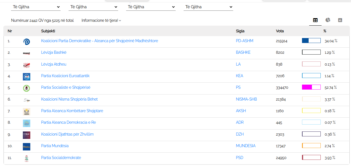The image size is (351, 167).
Task: Expand Informacione të tjera section
Action: pyautogui.click(x=101, y=20)
